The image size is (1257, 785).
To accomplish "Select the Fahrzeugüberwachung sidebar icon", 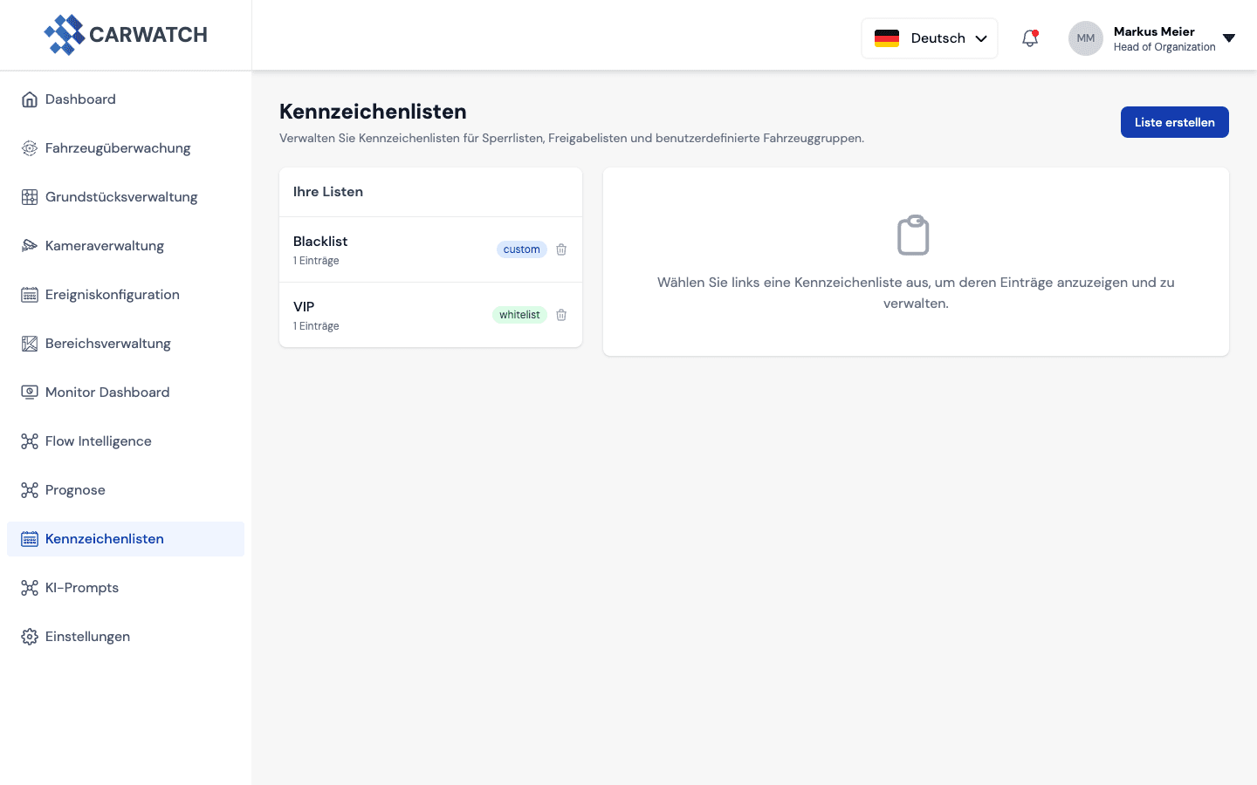I will pos(30,147).
